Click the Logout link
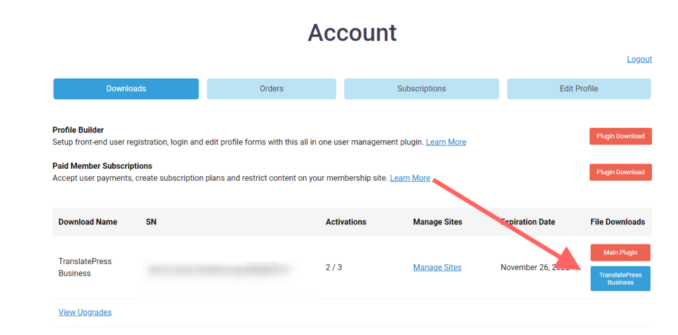The width and height of the screenshot is (678, 335). (x=639, y=59)
